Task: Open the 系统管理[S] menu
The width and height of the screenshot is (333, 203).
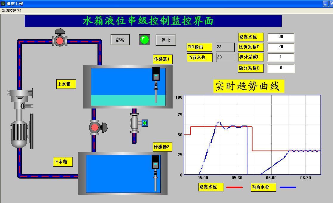Action: tap(11, 11)
